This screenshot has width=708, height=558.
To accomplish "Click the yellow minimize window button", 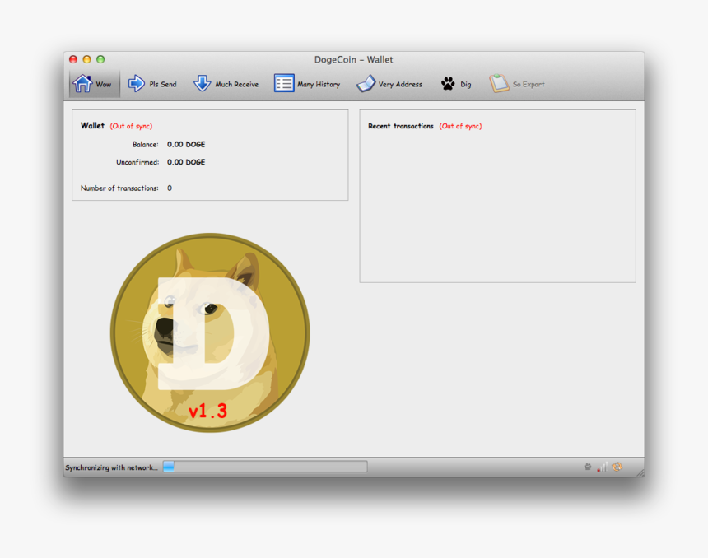I will click(x=87, y=59).
